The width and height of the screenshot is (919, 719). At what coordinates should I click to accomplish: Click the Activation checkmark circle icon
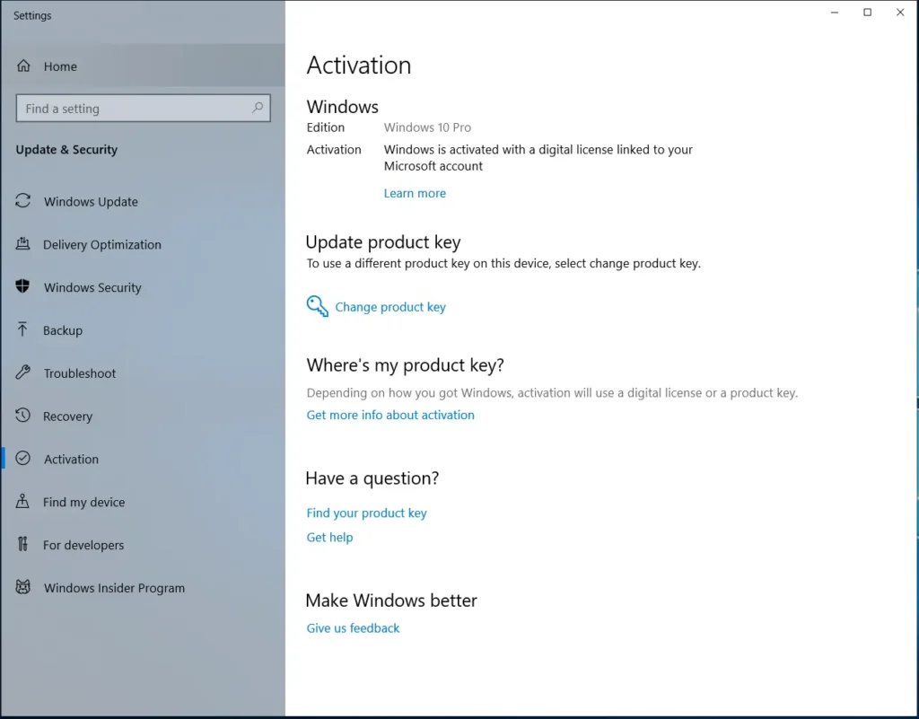22,458
